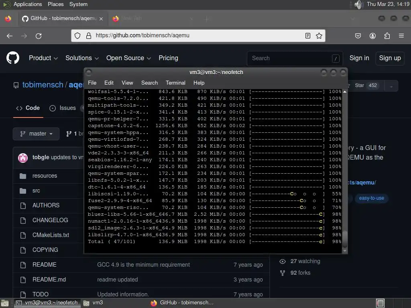
Task: Open the Terminal menu
Action: (175, 83)
